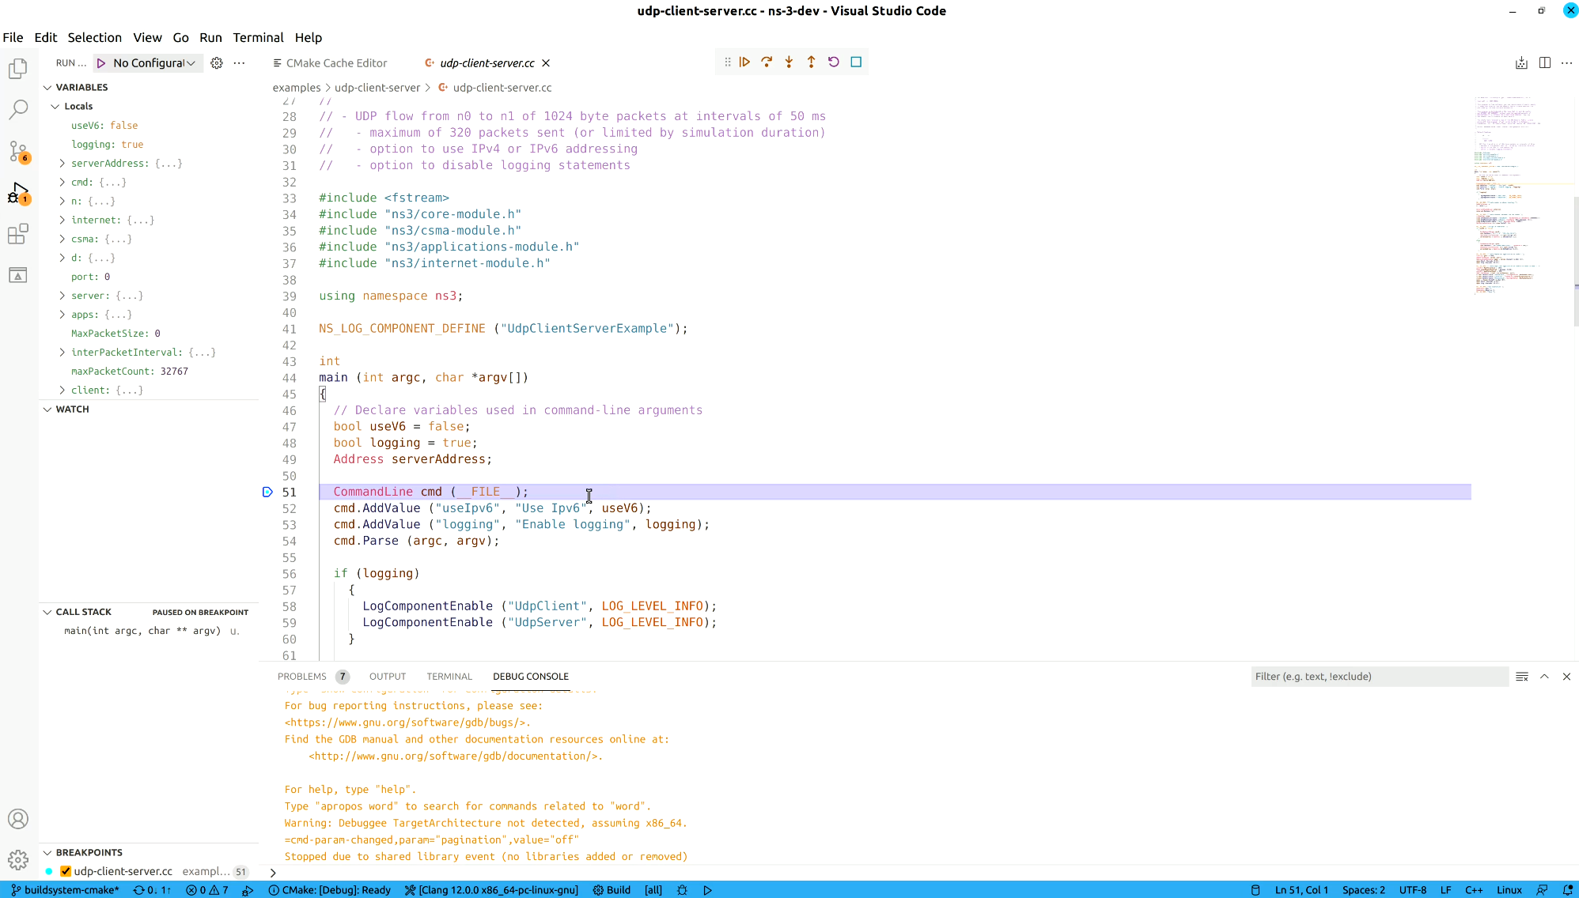
Task: Disable the udp-client-server.cc breakpoint checkbox
Action: 65,871
